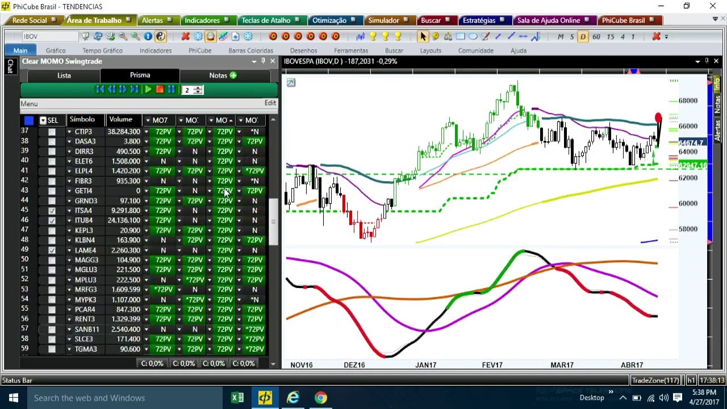The height and width of the screenshot is (409, 727).
Task: Expand dropdown arrow before DASA3 symbol
Action: pyautogui.click(x=69, y=141)
